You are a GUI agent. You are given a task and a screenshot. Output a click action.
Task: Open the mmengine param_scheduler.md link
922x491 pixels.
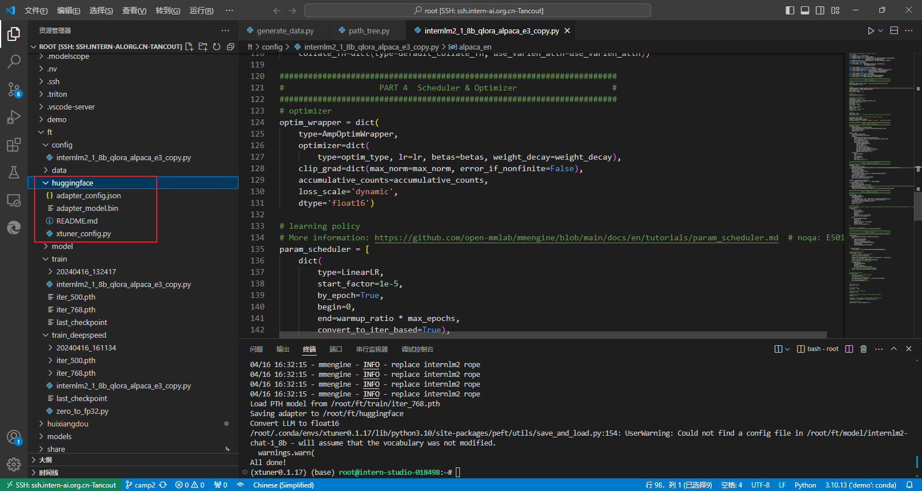tap(576, 237)
